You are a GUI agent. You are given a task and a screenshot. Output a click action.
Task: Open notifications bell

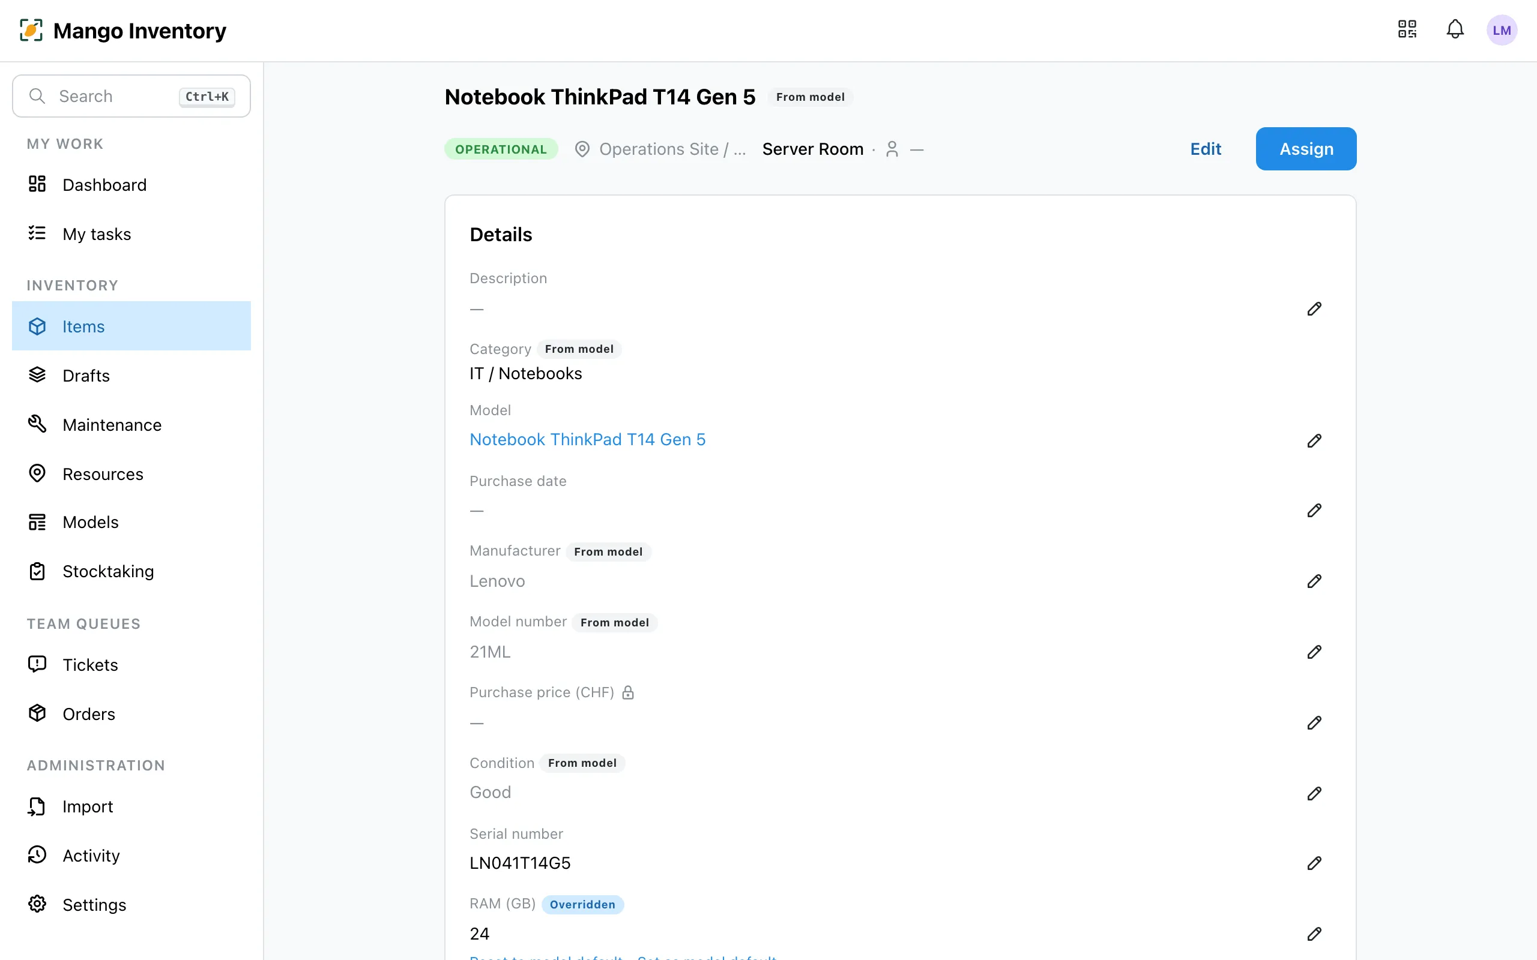tap(1455, 29)
